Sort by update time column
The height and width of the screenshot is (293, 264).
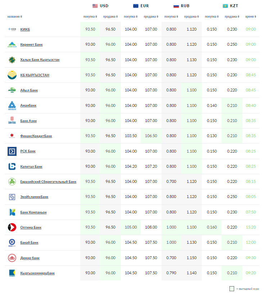point(251,17)
